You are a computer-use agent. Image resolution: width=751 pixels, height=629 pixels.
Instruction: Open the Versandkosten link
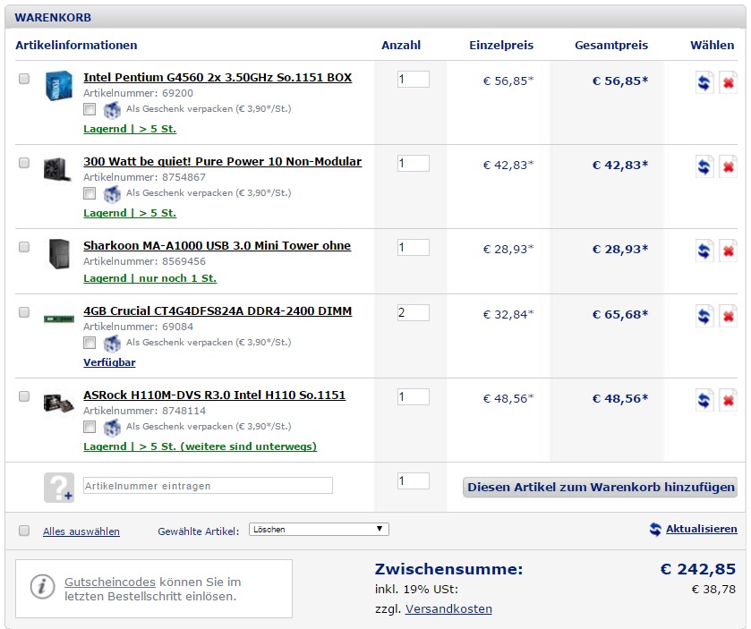point(448,609)
